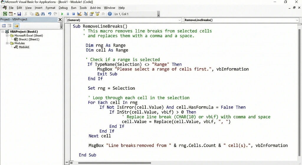The width and height of the screenshot is (302, 165).
Task: Click the code window horizontal scrollbar
Action: (x=114, y=163)
